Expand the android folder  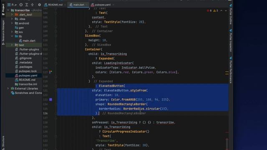pos(12,23)
